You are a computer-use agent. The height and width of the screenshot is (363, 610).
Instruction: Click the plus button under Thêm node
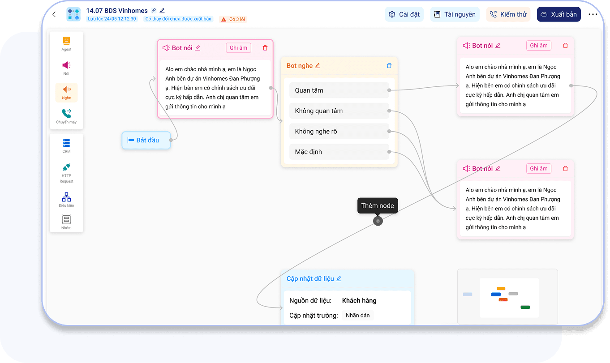(378, 221)
